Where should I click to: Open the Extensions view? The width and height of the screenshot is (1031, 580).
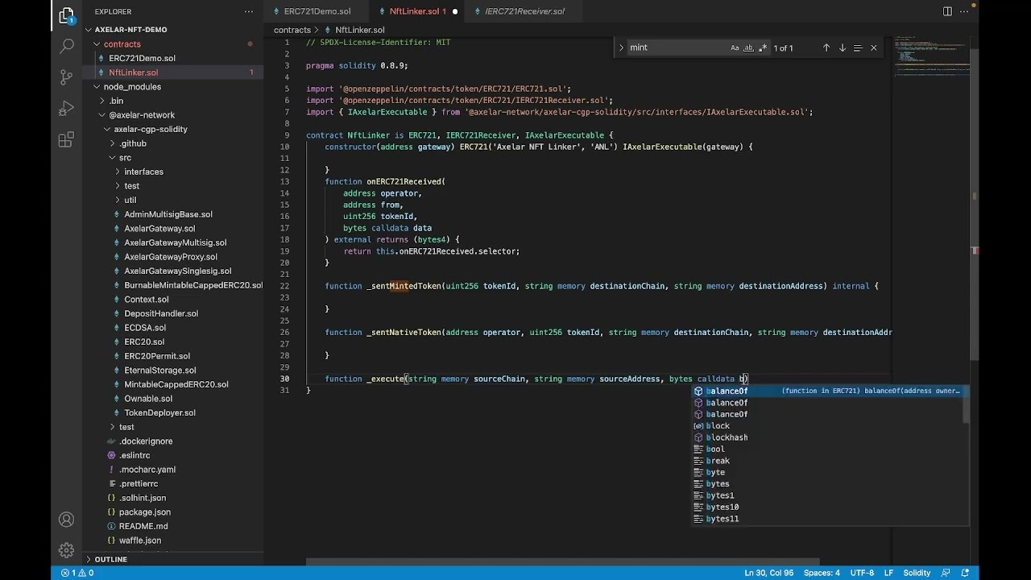pyautogui.click(x=67, y=140)
